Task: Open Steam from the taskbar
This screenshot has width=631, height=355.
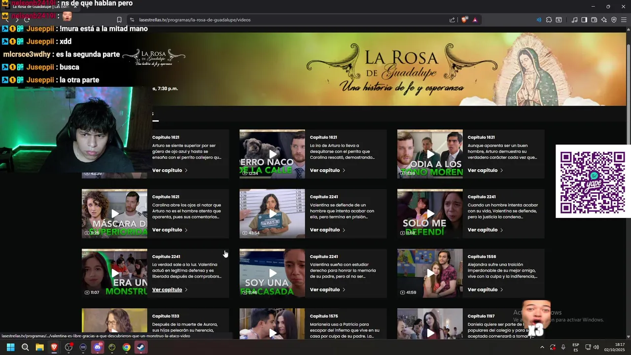Action: pyautogui.click(x=141, y=347)
